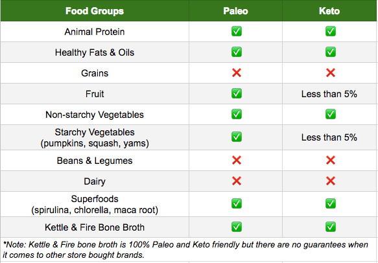Click the Starchy Vegetables row label
Viewport: 378px width, 263px height.
click(95, 137)
